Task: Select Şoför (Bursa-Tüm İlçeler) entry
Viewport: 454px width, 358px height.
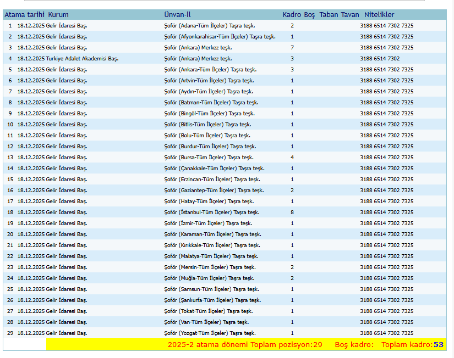Action: [x=209, y=158]
